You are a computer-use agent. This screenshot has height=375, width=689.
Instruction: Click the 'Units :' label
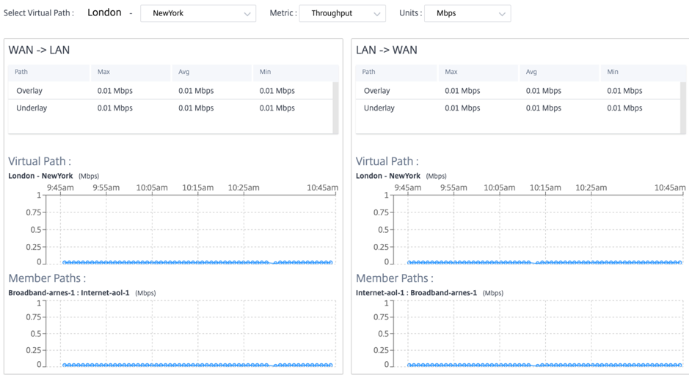click(x=410, y=13)
